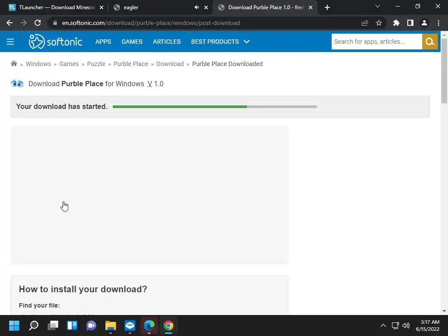The width and height of the screenshot is (448, 336).
Task: Close the Download Purble Place tab
Action: [311, 7]
